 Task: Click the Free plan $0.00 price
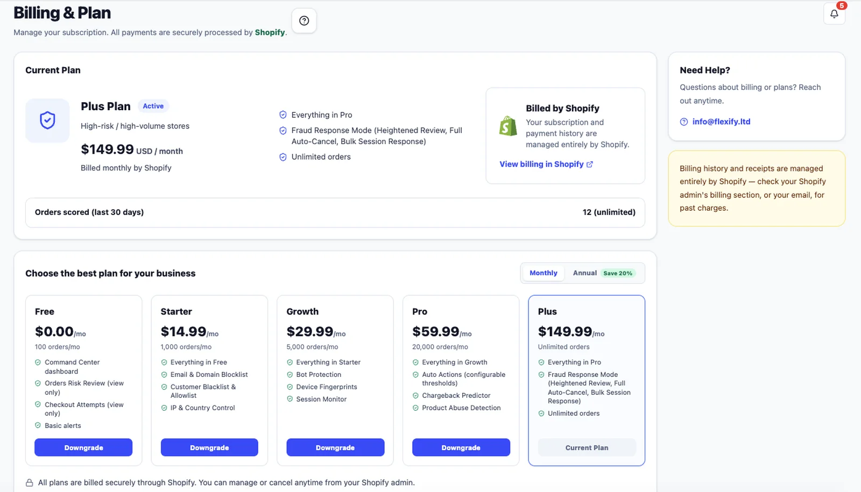[x=54, y=332]
